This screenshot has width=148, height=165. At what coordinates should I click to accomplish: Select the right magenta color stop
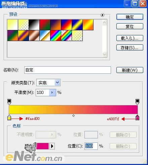[137, 118]
